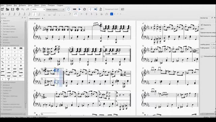Expand the Форшлаги palette
This screenshot has width=216, height=122.
pos(6,21)
